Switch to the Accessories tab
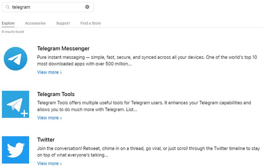The image size is (263, 168). pos(35,23)
